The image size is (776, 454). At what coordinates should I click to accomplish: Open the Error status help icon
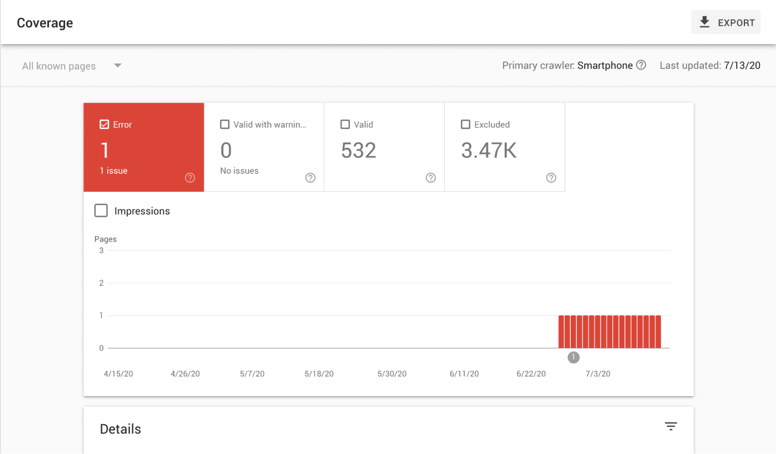pos(190,178)
